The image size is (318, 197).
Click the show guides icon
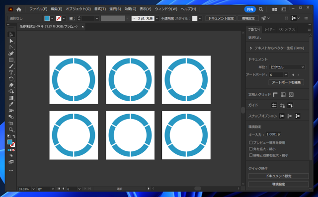pyautogui.click(x=274, y=105)
